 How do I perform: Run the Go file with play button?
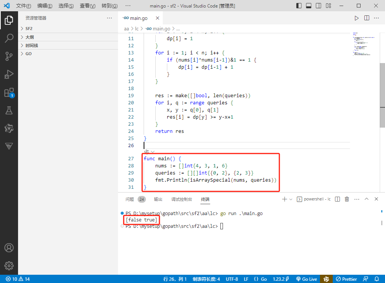click(x=356, y=18)
